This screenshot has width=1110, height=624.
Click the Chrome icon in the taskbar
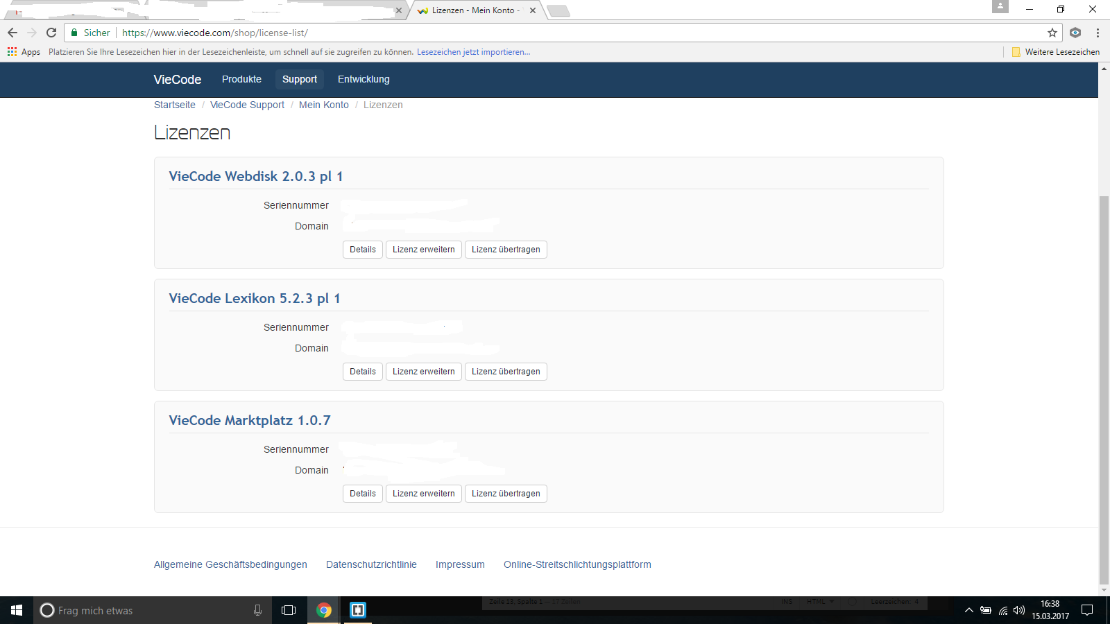click(x=323, y=610)
